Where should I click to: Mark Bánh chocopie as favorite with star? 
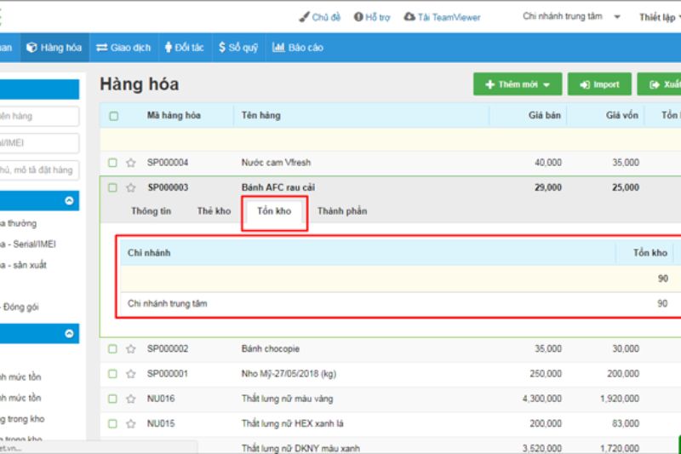[131, 349]
